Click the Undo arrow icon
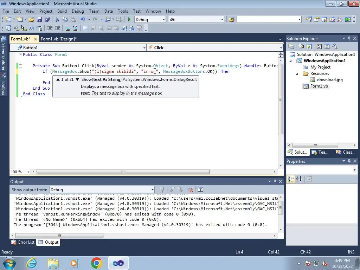Viewport: 360px width, 270px height. [x=83, y=20]
